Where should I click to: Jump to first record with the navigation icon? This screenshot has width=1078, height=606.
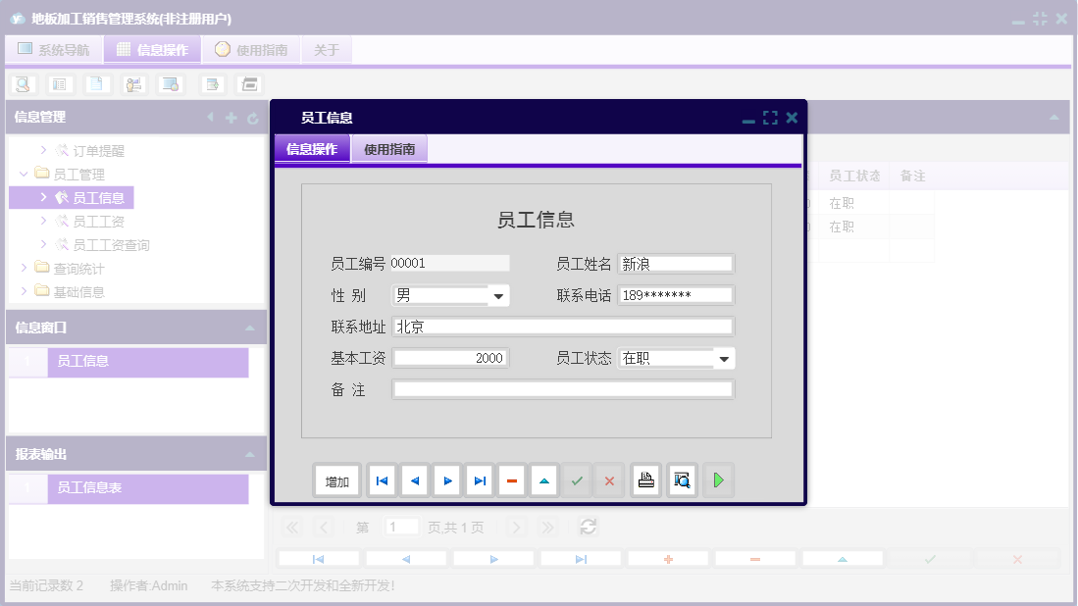(381, 480)
